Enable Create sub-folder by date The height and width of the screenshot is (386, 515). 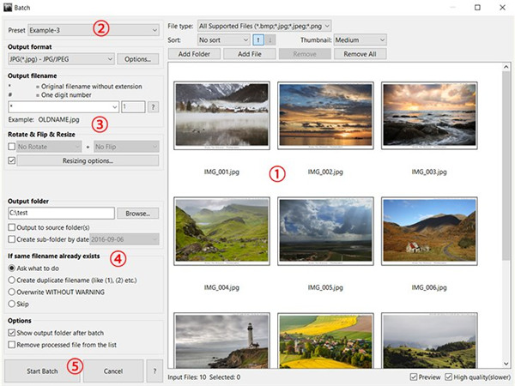(11, 238)
